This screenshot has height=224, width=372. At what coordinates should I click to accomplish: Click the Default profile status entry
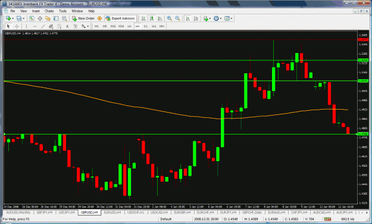coord(166,219)
